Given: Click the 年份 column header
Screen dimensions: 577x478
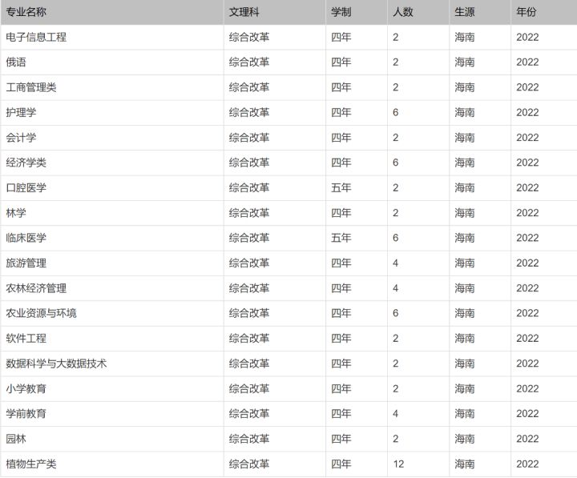Looking at the screenshot, I should [x=527, y=12].
